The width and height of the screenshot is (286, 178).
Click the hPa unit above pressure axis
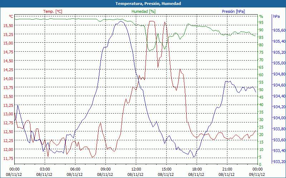click(x=276, y=16)
